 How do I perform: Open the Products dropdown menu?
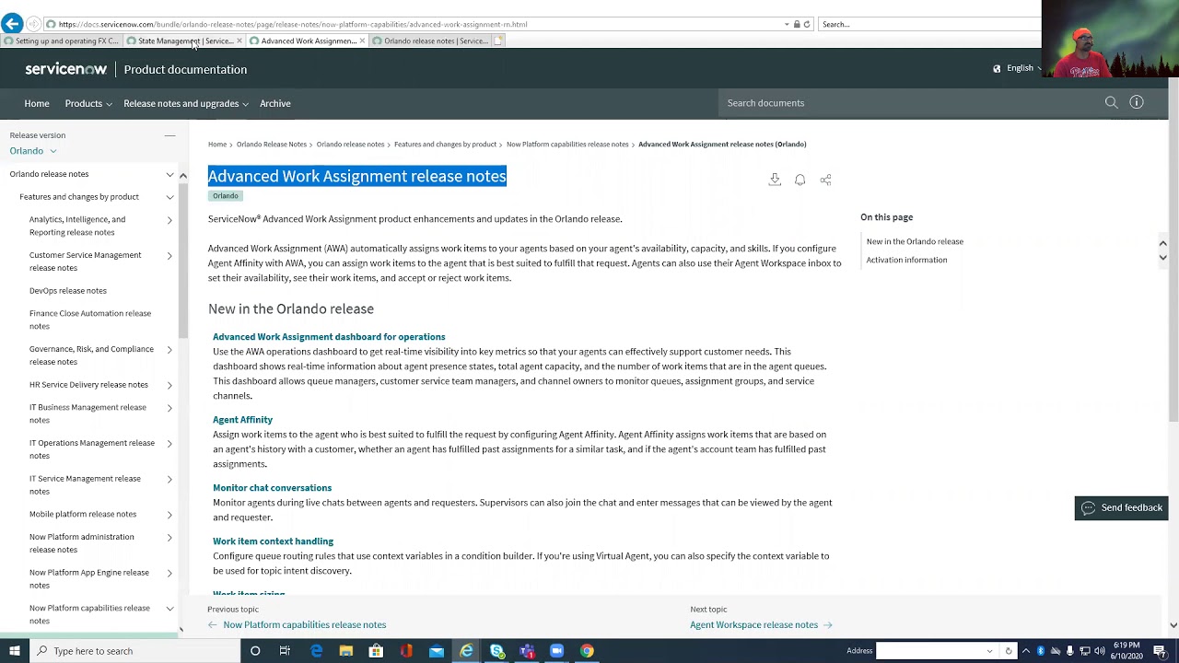point(88,103)
